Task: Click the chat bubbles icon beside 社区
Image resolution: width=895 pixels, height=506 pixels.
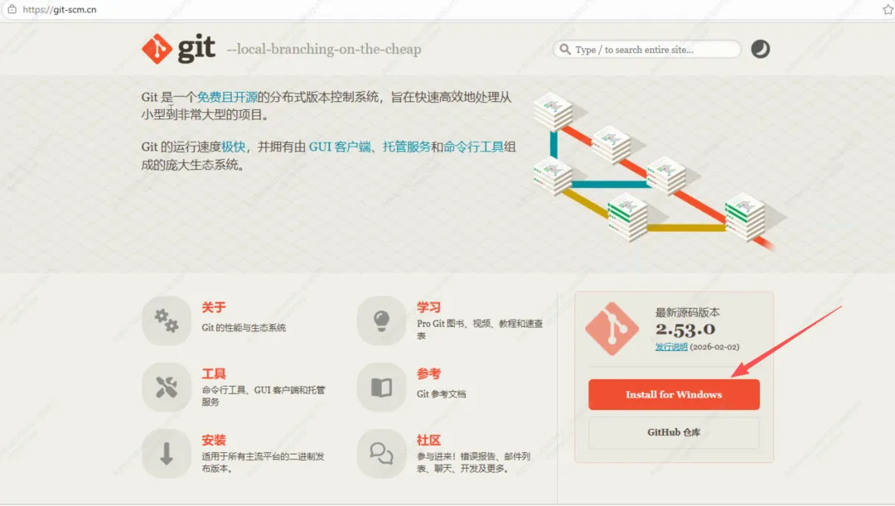Action: click(x=381, y=454)
